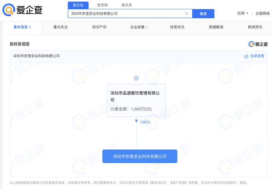Click the 100% ownership label
Viewport: 272px width, 189px height.
pos(145,122)
